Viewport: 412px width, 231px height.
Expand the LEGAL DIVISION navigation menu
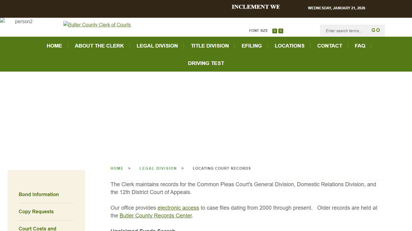pyautogui.click(x=157, y=46)
